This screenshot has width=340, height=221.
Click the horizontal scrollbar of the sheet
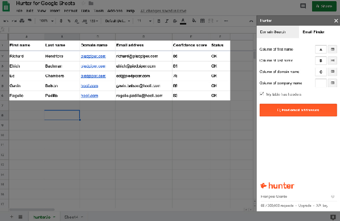point(32,210)
